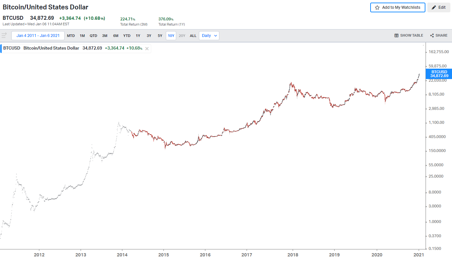Click the 162,755.00 price axis label
This screenshot has height=259, width=452.
tap(439, 52)
